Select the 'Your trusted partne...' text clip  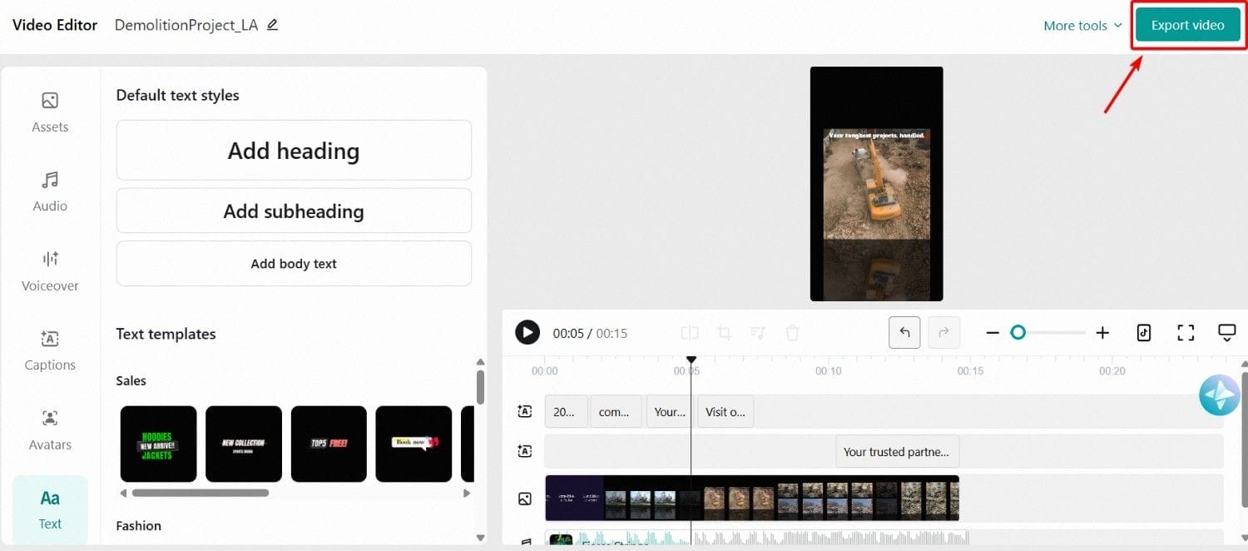[x=896, y=452]
